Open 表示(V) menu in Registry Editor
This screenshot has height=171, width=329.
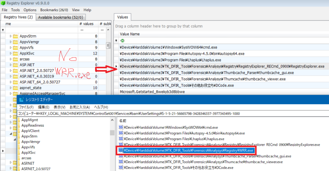tap(59, 107)
